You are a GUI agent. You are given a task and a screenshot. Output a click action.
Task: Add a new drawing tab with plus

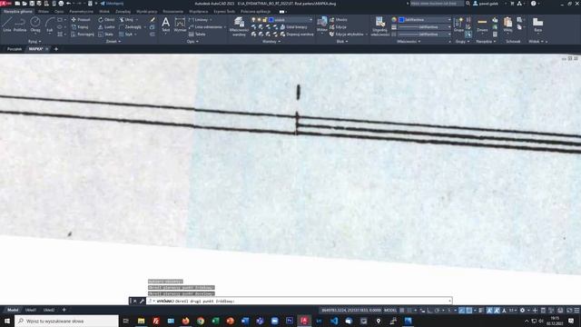(56, 49)
